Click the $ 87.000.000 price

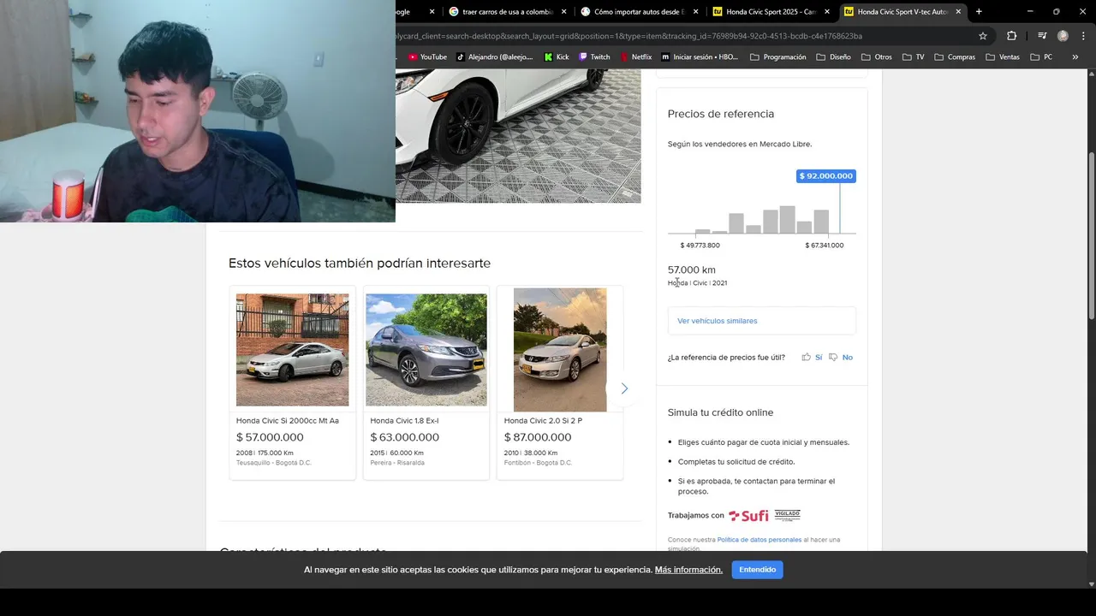pyautogui.click(x=538, y=437)
